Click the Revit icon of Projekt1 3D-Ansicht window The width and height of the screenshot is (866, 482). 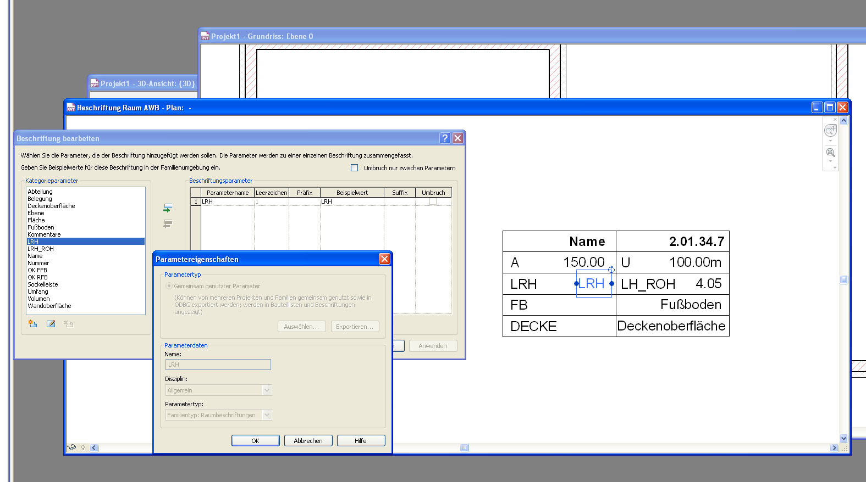pyautogui.click(x=95, y=83)
